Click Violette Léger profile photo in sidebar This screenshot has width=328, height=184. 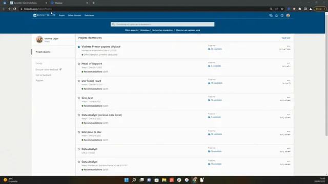coord(39,40)
